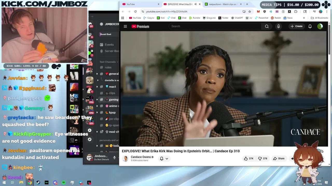
Task: Open Jimbozo user status panel in Discord
Action: pyautogui.click(x=98, y=158)
